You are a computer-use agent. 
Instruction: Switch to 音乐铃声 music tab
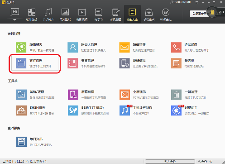click(48, 14)
